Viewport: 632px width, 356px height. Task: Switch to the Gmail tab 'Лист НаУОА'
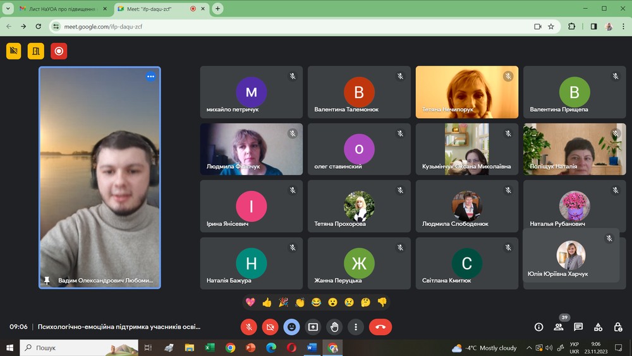click(62, 9)
